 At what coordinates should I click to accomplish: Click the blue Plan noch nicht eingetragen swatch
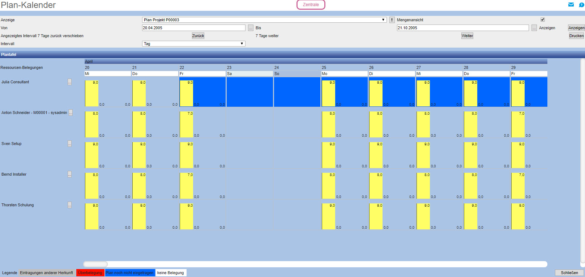tap(129, 273)
